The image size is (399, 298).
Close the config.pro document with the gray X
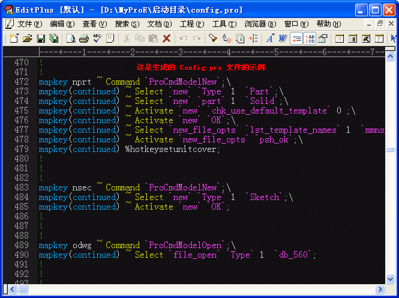click(x=391, y=23)
